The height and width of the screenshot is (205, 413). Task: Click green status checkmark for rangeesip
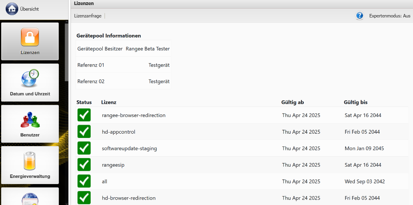[x=84, y=165]
